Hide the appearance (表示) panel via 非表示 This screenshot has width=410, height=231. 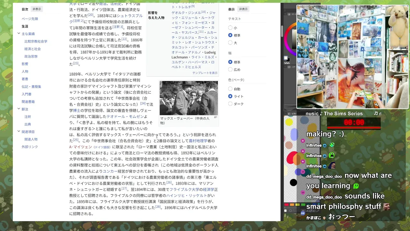click(243, 9)
